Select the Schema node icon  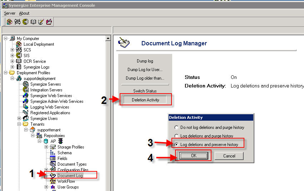pos(53,153)
